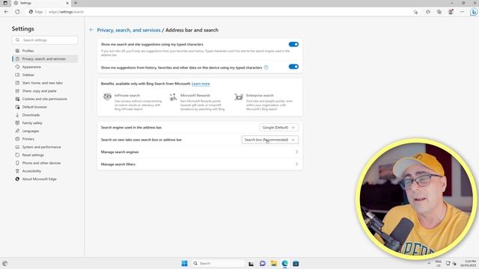Disable search and site suggestions toggle

pyautogui.click(x=293, y=45)
